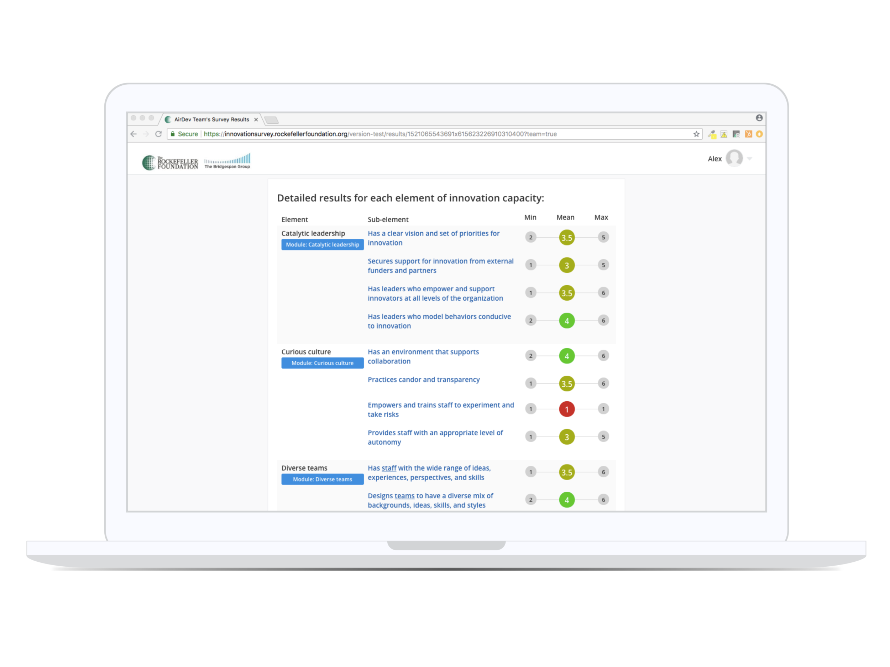Click the orange HubSpot extension icon

(748, 134)
